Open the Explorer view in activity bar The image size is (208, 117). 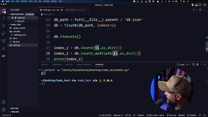[4, 11]
